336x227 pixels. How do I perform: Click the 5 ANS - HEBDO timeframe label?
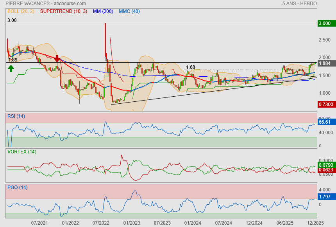point(299,3)
